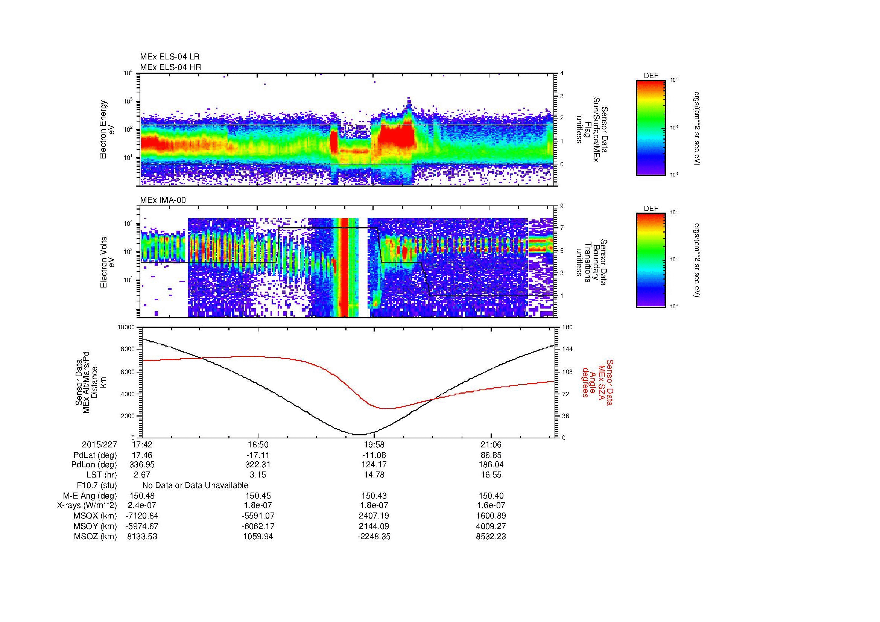
Task: Click PdLon value 322.31
Action: pos(258,465)
